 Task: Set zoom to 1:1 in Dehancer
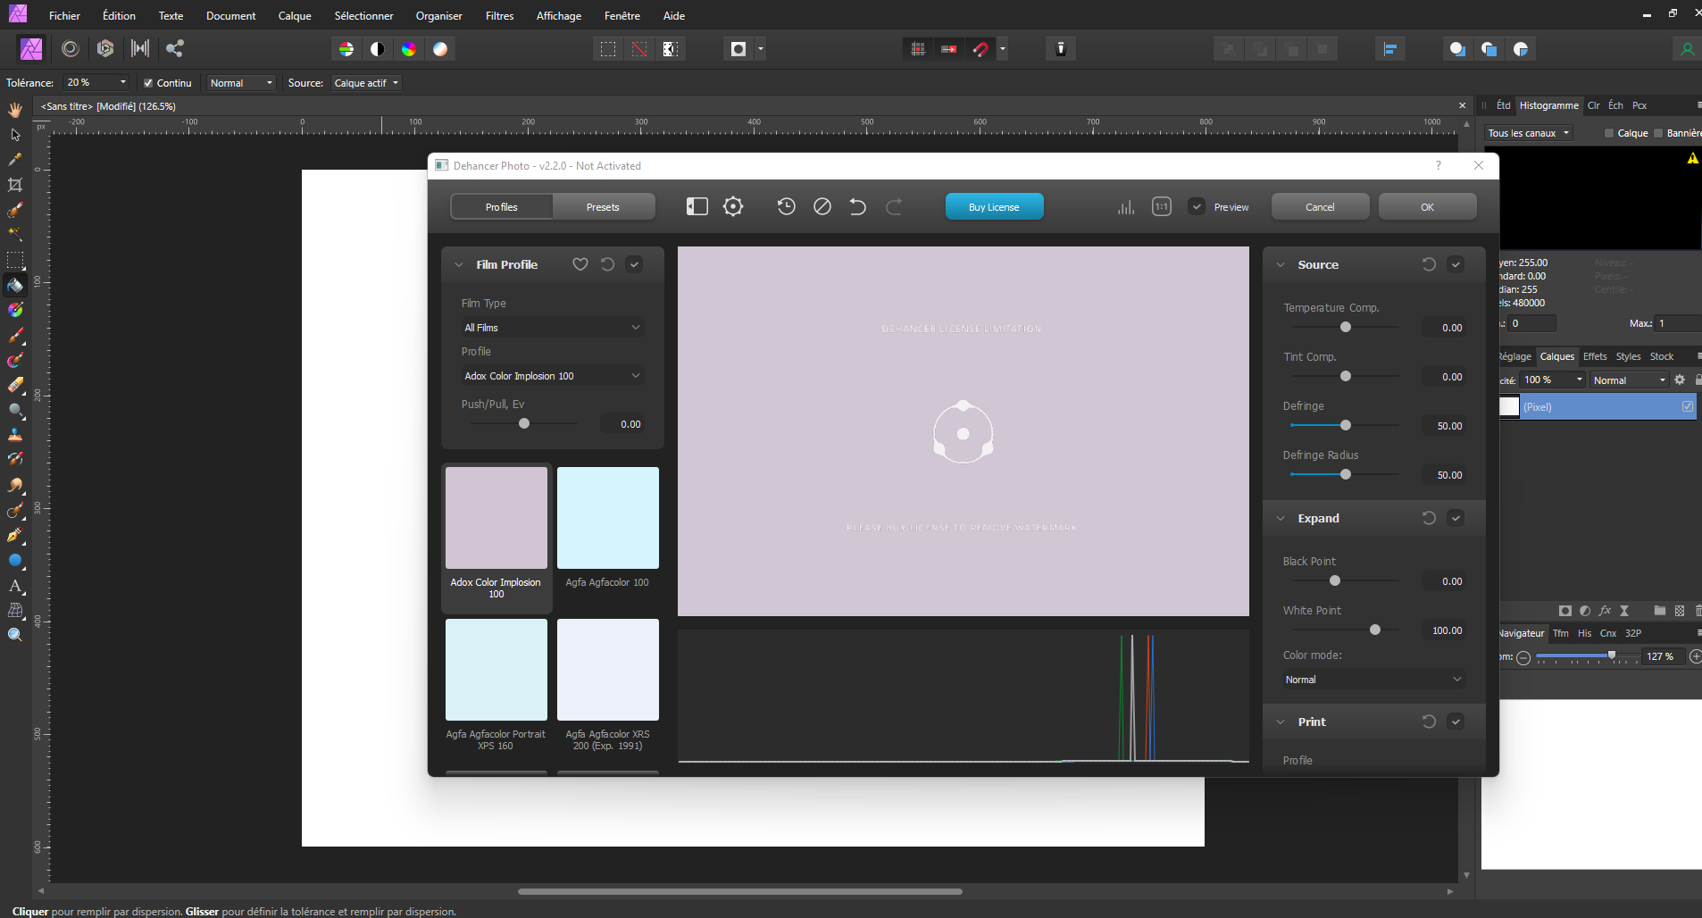tap(1160, 206)
